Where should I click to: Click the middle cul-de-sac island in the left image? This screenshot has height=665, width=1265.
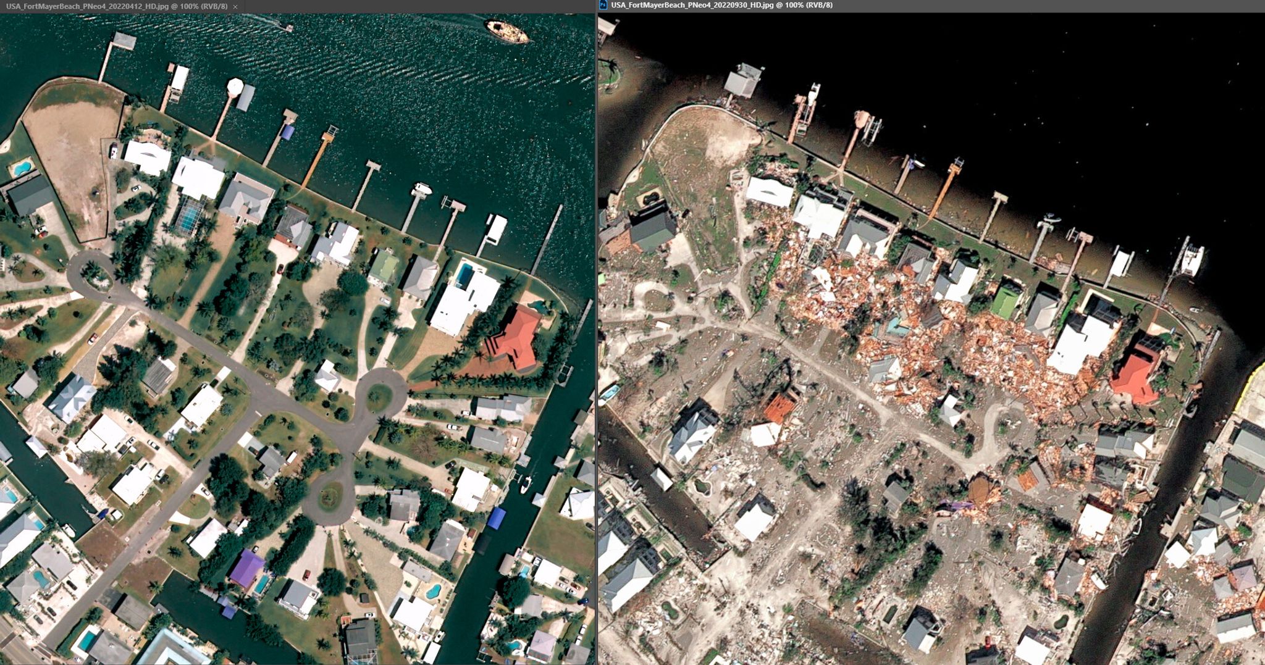(x=379, y=396)
